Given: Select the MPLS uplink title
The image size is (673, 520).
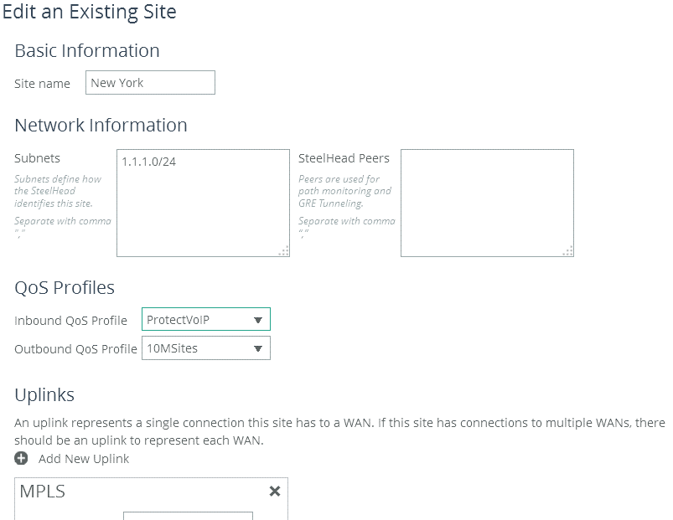Looking at the screenshot, I should (x=43, y=492).
